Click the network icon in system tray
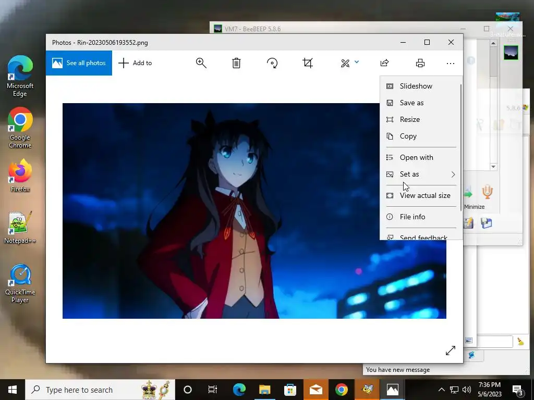Screen dimensions: 534x400 tap(454, 390)
